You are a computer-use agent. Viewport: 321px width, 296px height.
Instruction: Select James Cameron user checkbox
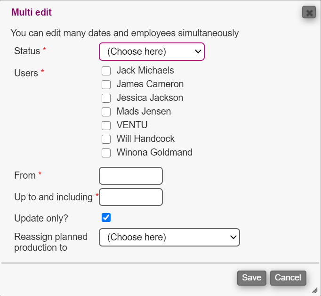click(x=106, y=85)
